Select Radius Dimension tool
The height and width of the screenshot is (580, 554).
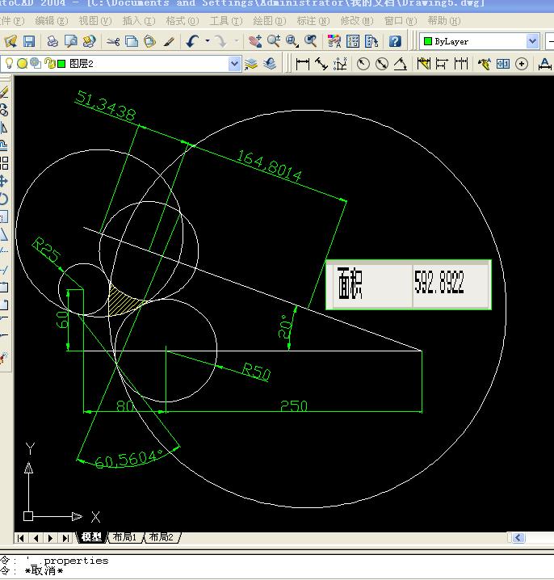coord(363,64)
